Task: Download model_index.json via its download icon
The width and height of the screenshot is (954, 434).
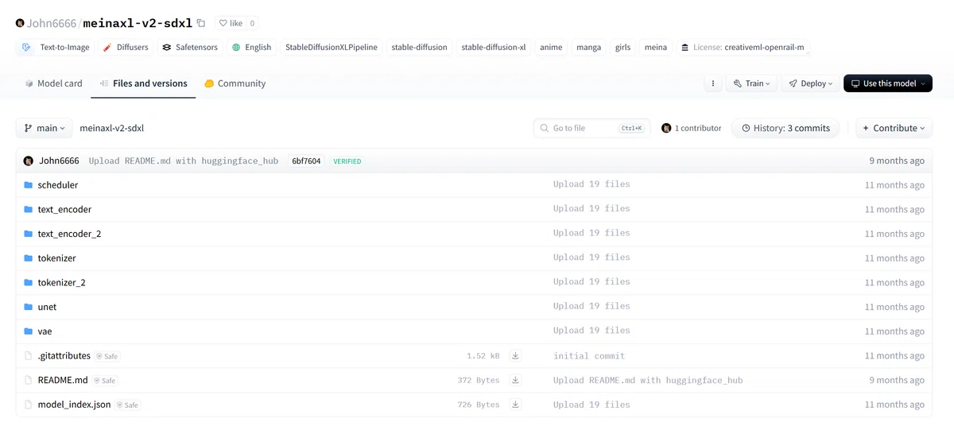Action: click(x=515, y=405)
